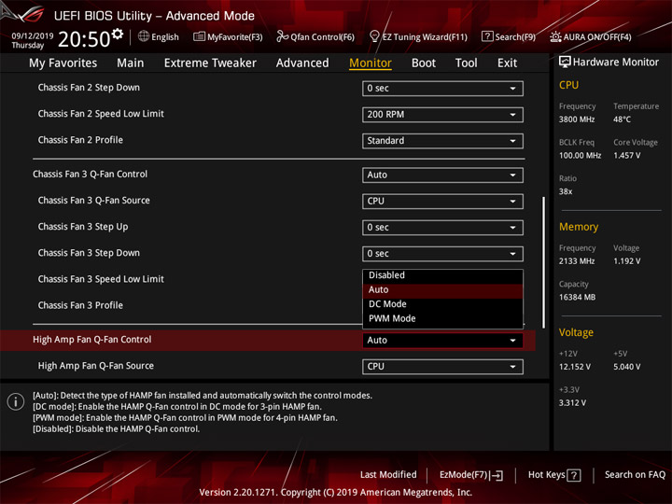Expand Chassis Fan 3 Q-Fan Source dropdown
This screenshot has height=504, width=672.
pyautogui.click(x=442, y=201)
